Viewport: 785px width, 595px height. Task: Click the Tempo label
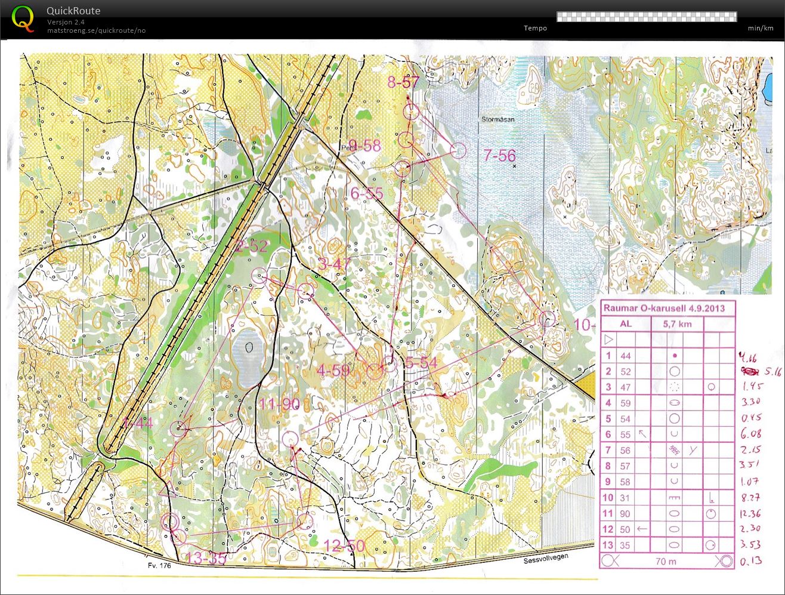coord(535,28)
